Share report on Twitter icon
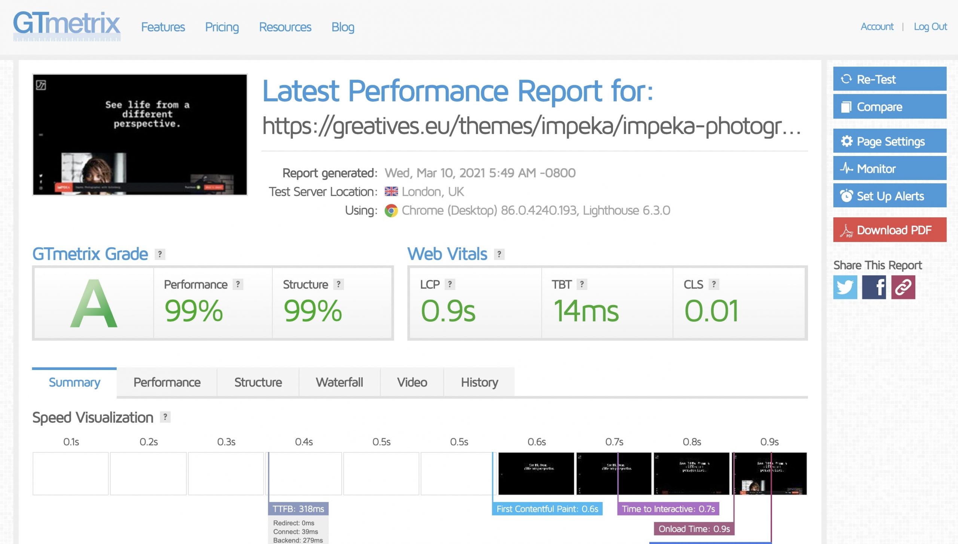This screenshot has width=958, height=544. [x=845, y=287]
